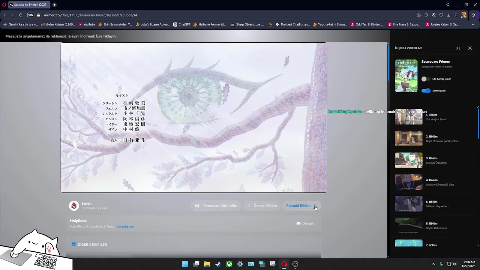
Task: Open the YouTube bookmark
Action: tap(87, 24)
